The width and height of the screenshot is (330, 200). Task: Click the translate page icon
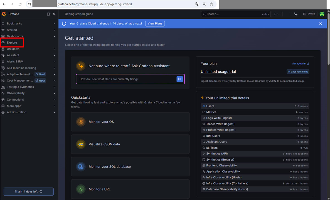point(197,4)
